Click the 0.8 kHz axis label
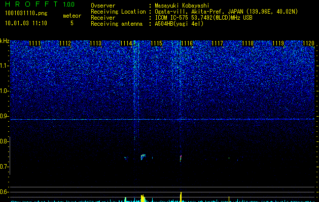319x202 pixels. (x=4, y=141)
